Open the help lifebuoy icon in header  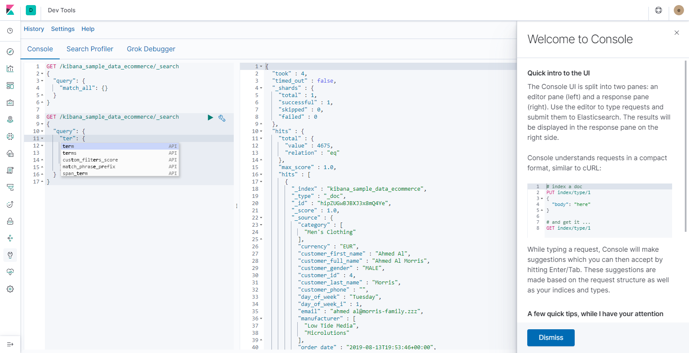[x=659, y=10]
